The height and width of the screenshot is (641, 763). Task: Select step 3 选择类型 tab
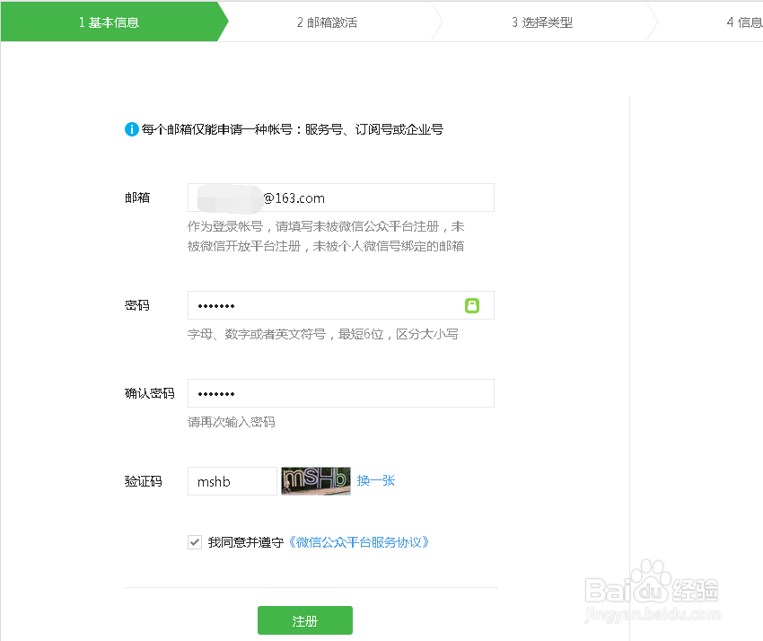tap(542, 22)
